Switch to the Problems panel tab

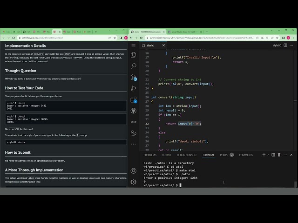[150, 155]
